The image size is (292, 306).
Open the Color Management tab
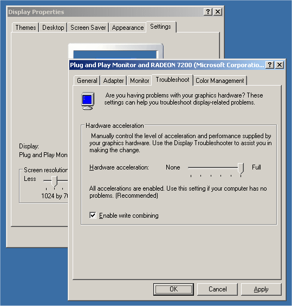[x=220, y=80]
